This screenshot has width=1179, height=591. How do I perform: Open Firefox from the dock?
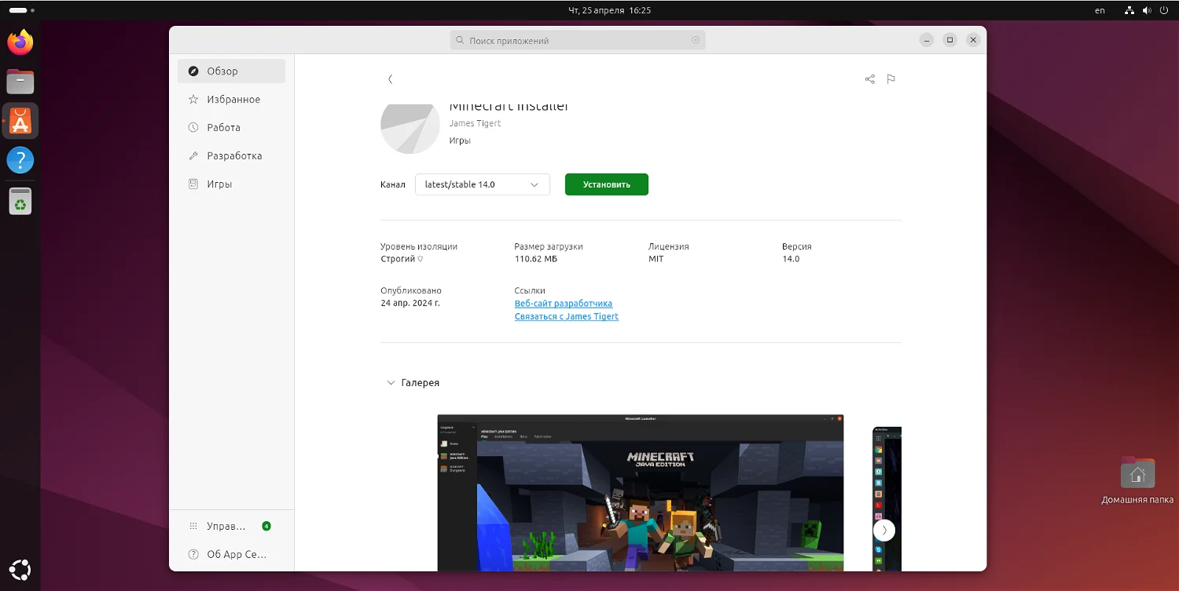pyautogui.click(x=20, y=42)
